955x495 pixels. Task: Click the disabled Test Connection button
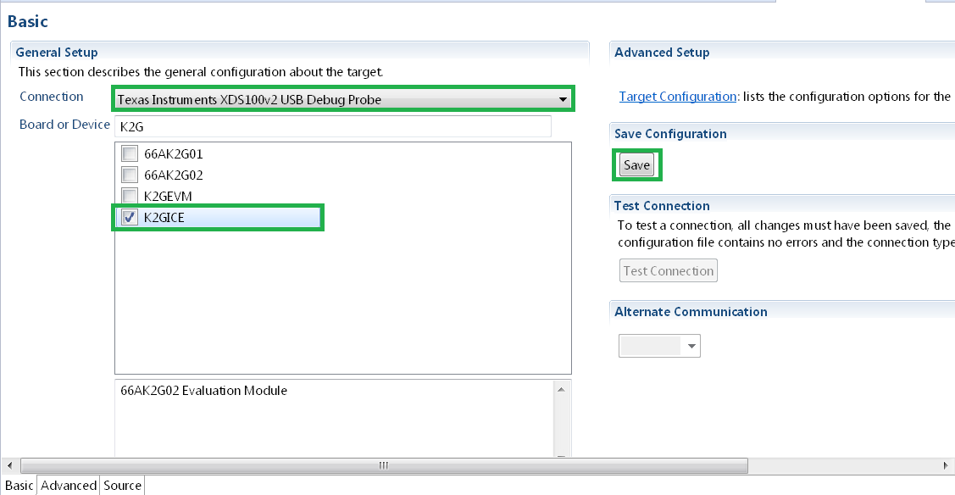tap(668, 270)
